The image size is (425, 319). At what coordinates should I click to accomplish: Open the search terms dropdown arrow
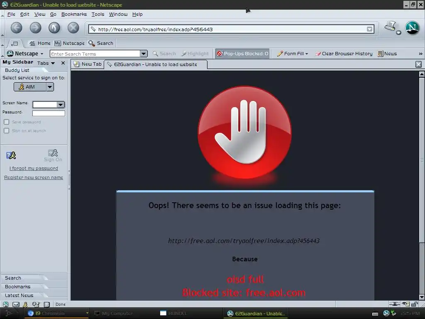coord(144,54)
